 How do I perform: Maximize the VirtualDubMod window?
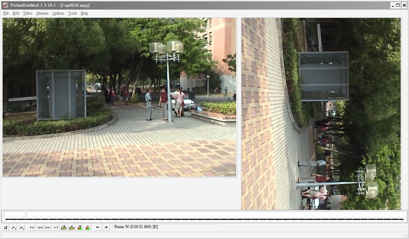pyautogui.click(x=398, y=5)
